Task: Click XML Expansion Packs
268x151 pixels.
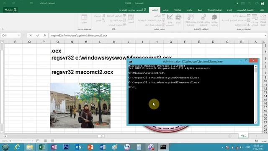Action: coord(118,20)
